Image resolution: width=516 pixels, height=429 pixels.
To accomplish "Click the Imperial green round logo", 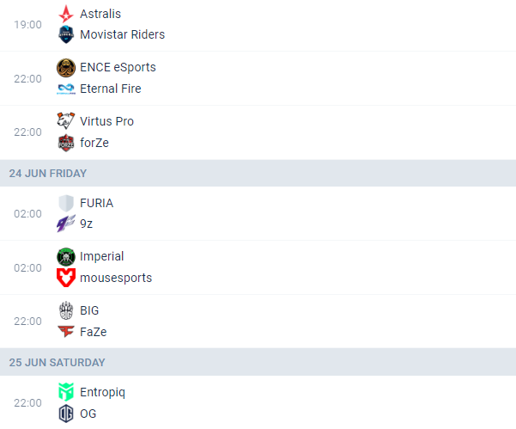I will [66, 257].
